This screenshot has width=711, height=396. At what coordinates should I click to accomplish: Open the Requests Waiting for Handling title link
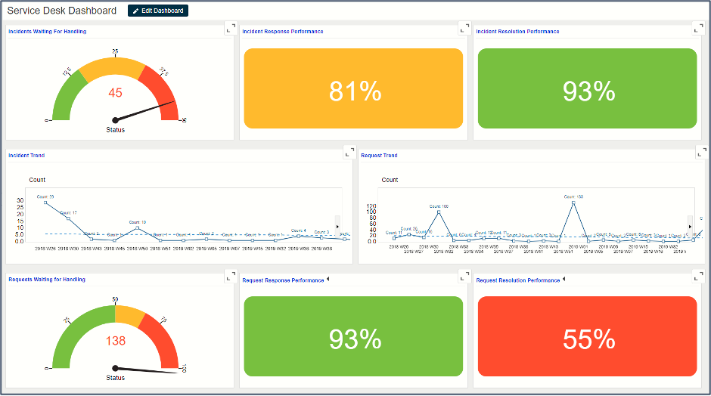coord(47,280)
